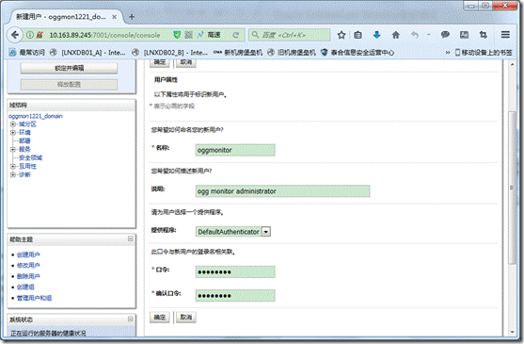Click the oggmon1221_domain link

(36, 116)
